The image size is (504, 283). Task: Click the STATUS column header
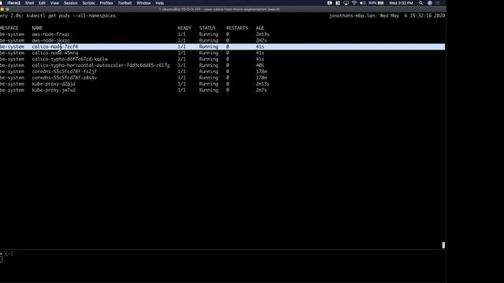click(207, 28)
